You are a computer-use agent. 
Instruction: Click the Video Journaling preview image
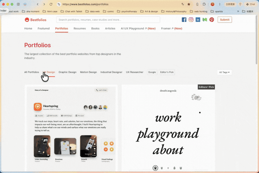42,146
